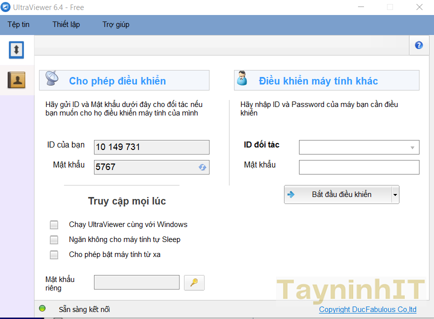Click the blue help question mark icon
This screenshot has height=319, width=434.
(x=419, y=45)
